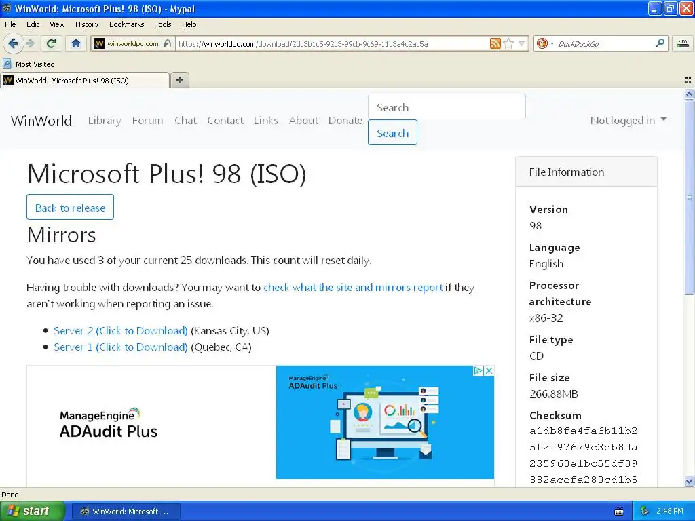
Task: Click the AdChoices triangle icon on ad
Action: 478,371
